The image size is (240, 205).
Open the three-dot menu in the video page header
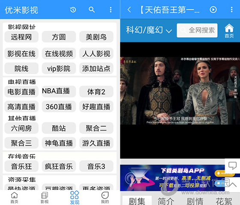232,10
